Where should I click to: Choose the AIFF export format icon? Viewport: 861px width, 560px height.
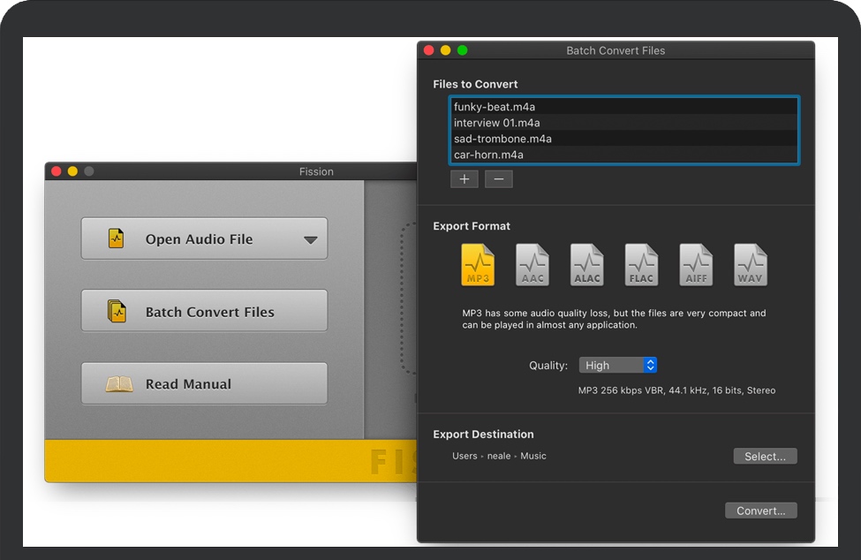(x=696, y=265)
